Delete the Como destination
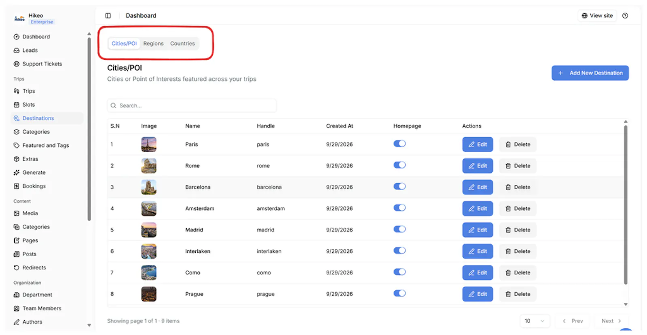This screenshot has height=335, width=647. (x=518, y=273)
